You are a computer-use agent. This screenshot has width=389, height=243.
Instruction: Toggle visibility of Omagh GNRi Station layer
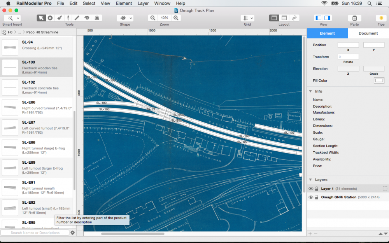pyautogui.click(x=311, y=197)
